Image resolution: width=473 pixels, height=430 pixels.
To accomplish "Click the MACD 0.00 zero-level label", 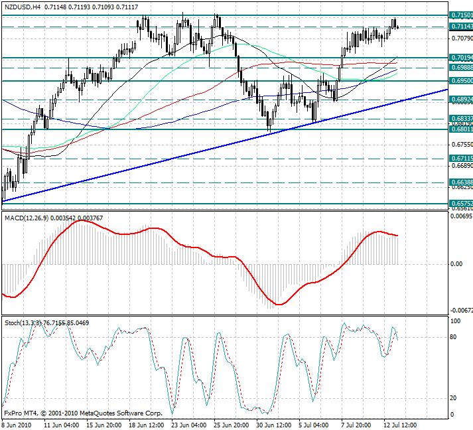I will (456, 264).
